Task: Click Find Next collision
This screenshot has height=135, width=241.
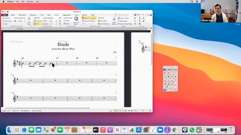Action: click(x=102, y=21)
